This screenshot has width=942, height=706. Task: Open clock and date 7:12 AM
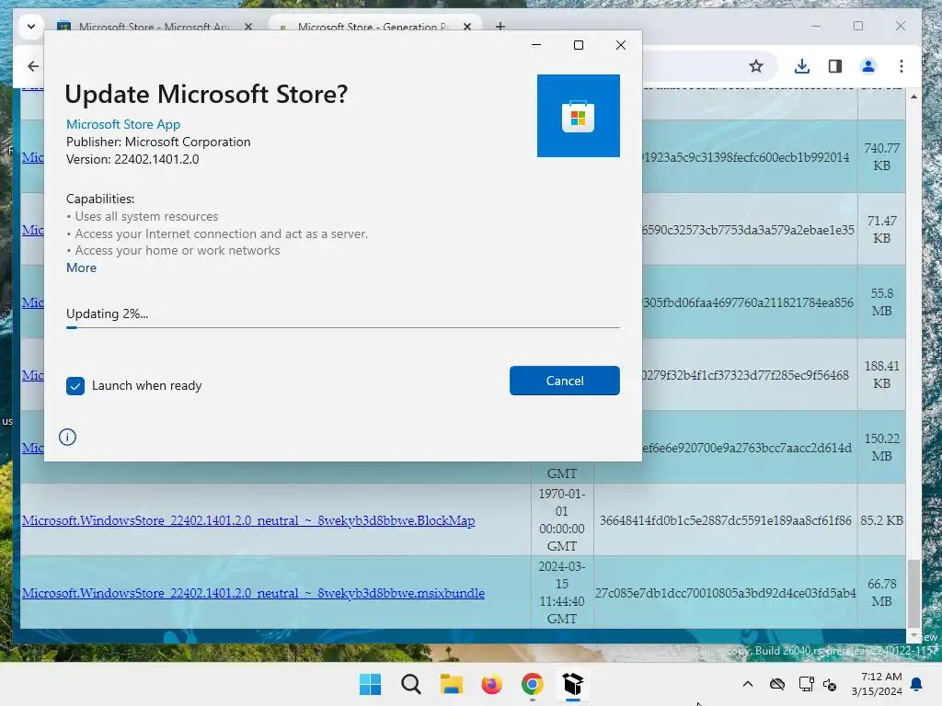[x=877, y=684]
